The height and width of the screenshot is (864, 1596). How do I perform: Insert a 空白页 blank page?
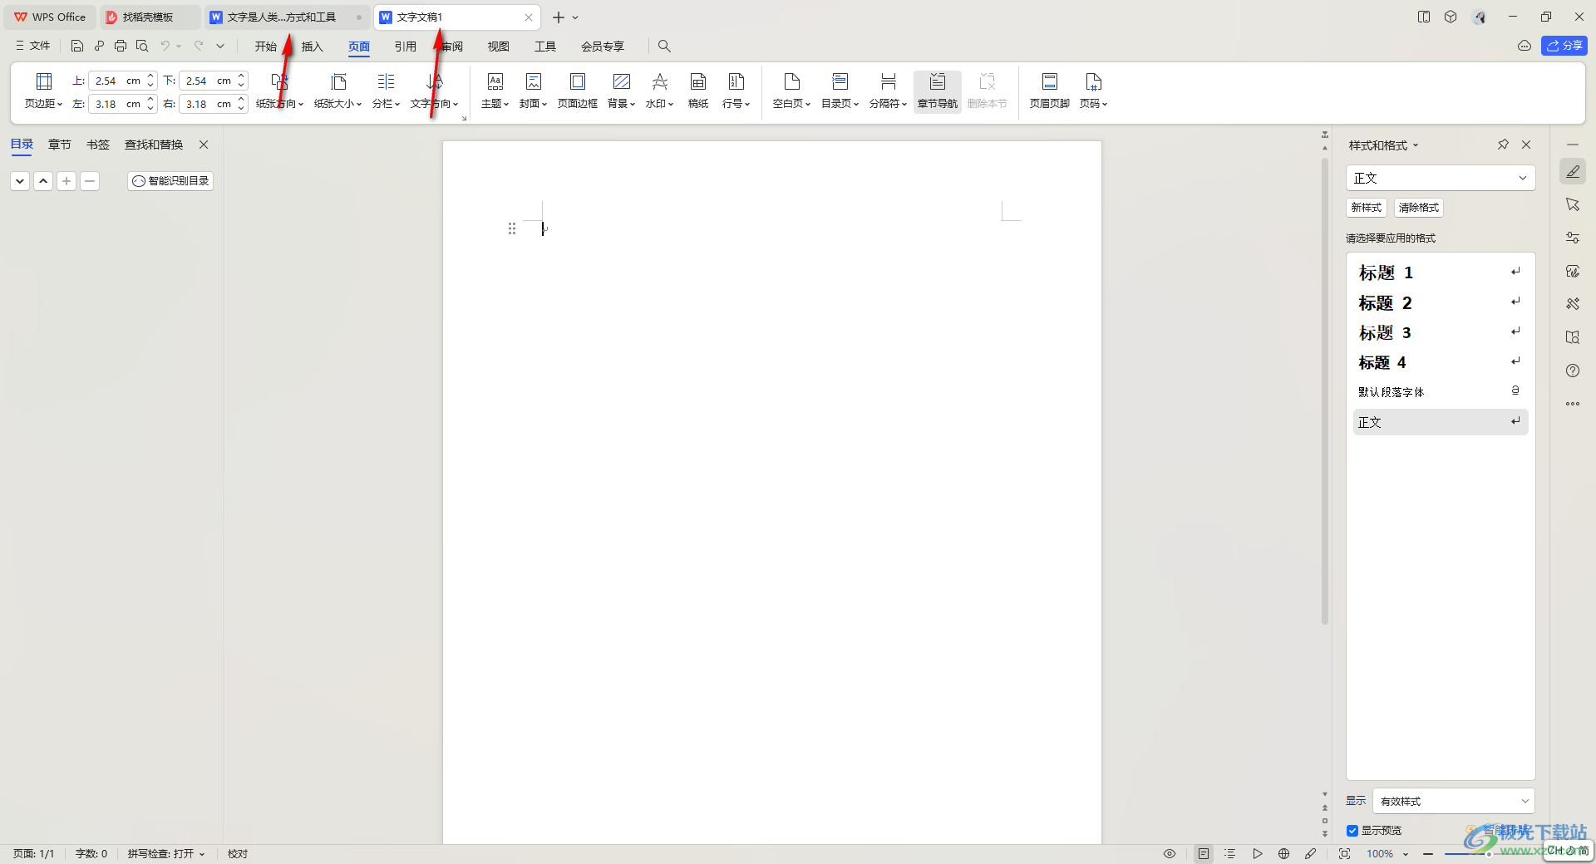(x=791, y=91)
